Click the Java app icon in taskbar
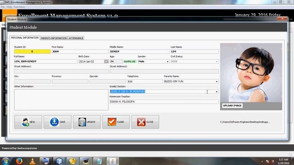 (x=113, y=161)
